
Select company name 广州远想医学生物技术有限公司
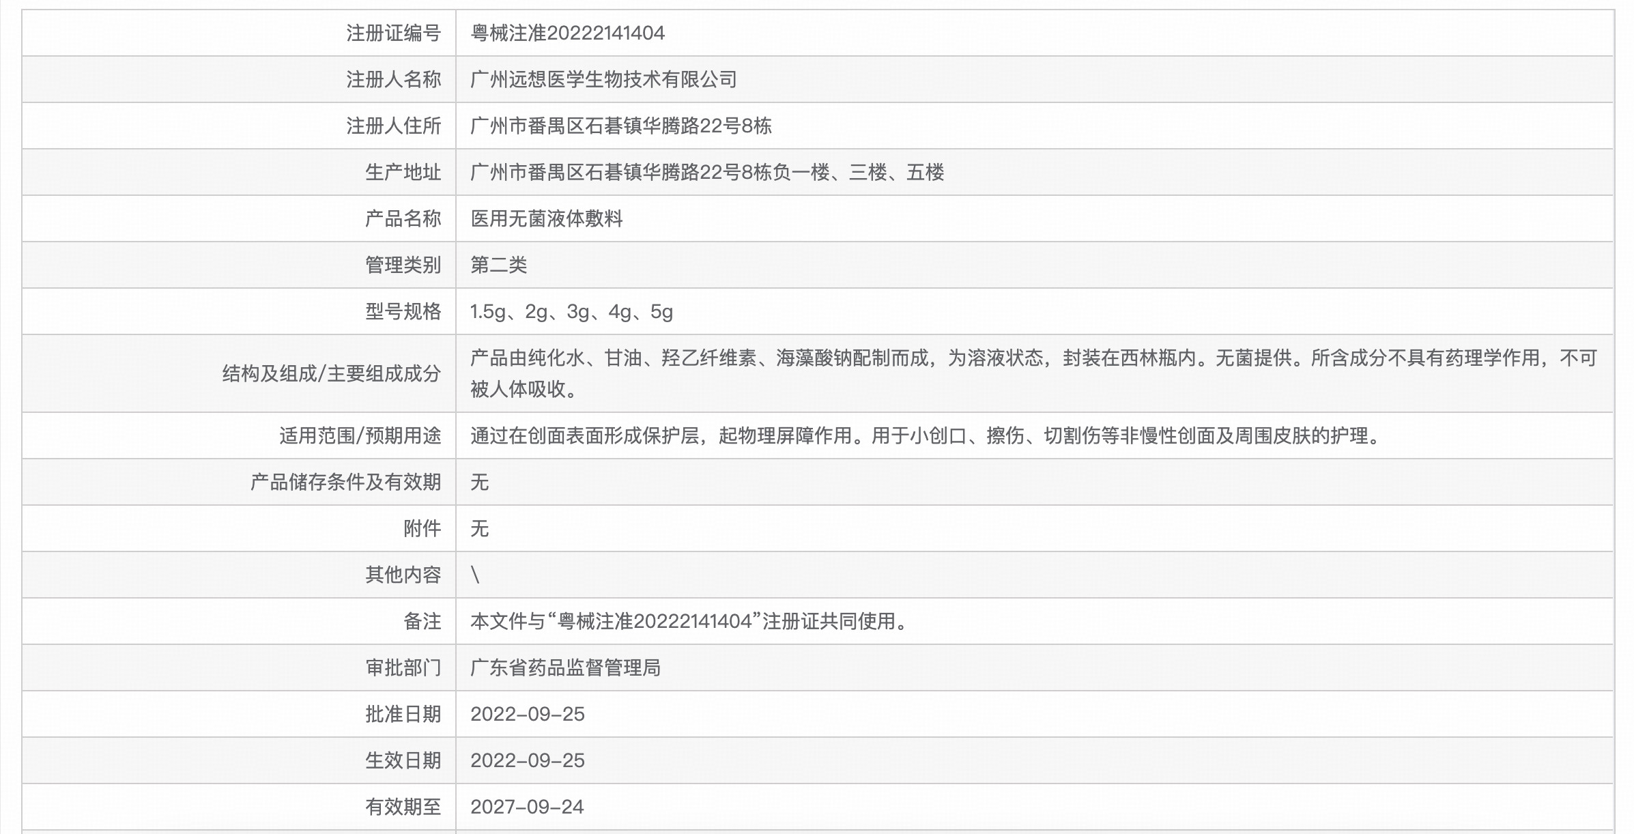(603, 79)
